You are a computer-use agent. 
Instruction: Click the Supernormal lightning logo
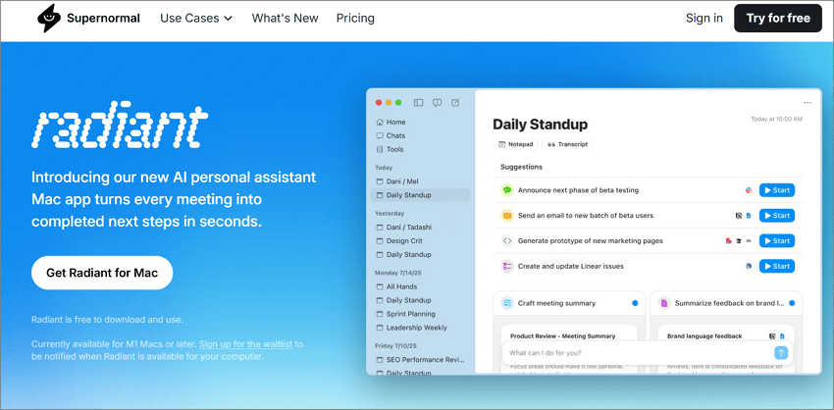(x=48, y=18)
